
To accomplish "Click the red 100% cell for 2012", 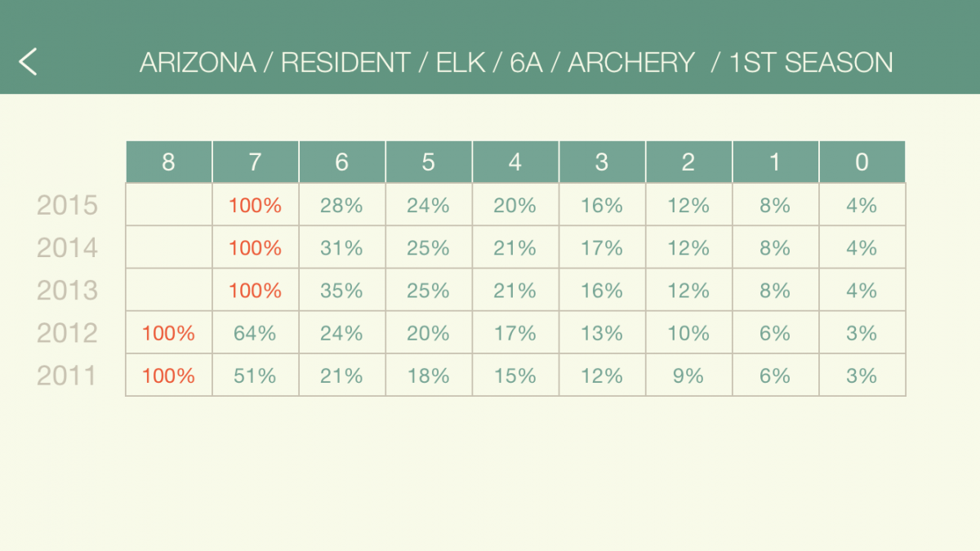I will 169,333.
